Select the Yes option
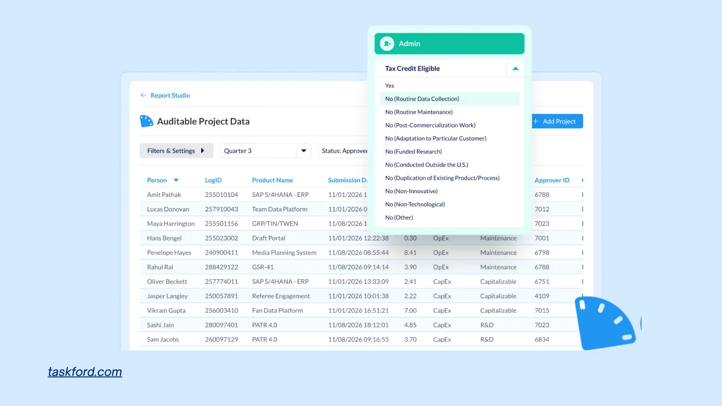This screenshot has height=406, width=722. click(390, 86)
